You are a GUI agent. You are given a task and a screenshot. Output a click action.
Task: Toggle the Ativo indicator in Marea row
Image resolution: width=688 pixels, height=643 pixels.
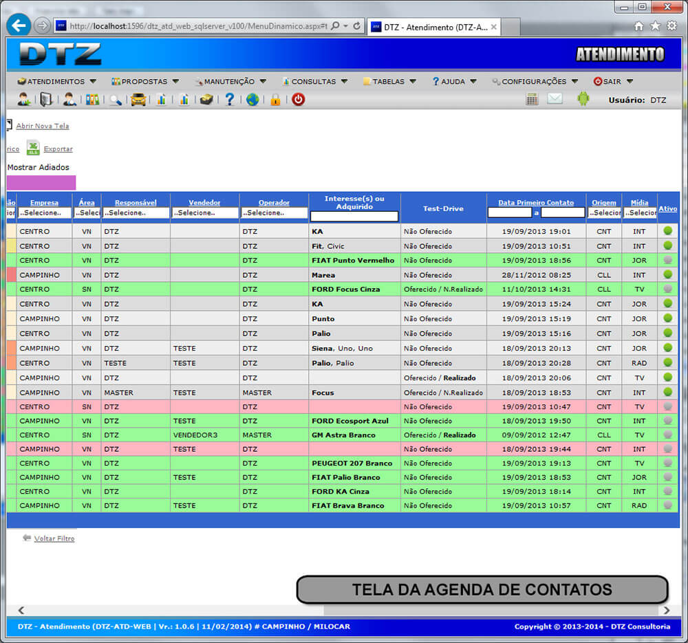[x=667, y=274]
